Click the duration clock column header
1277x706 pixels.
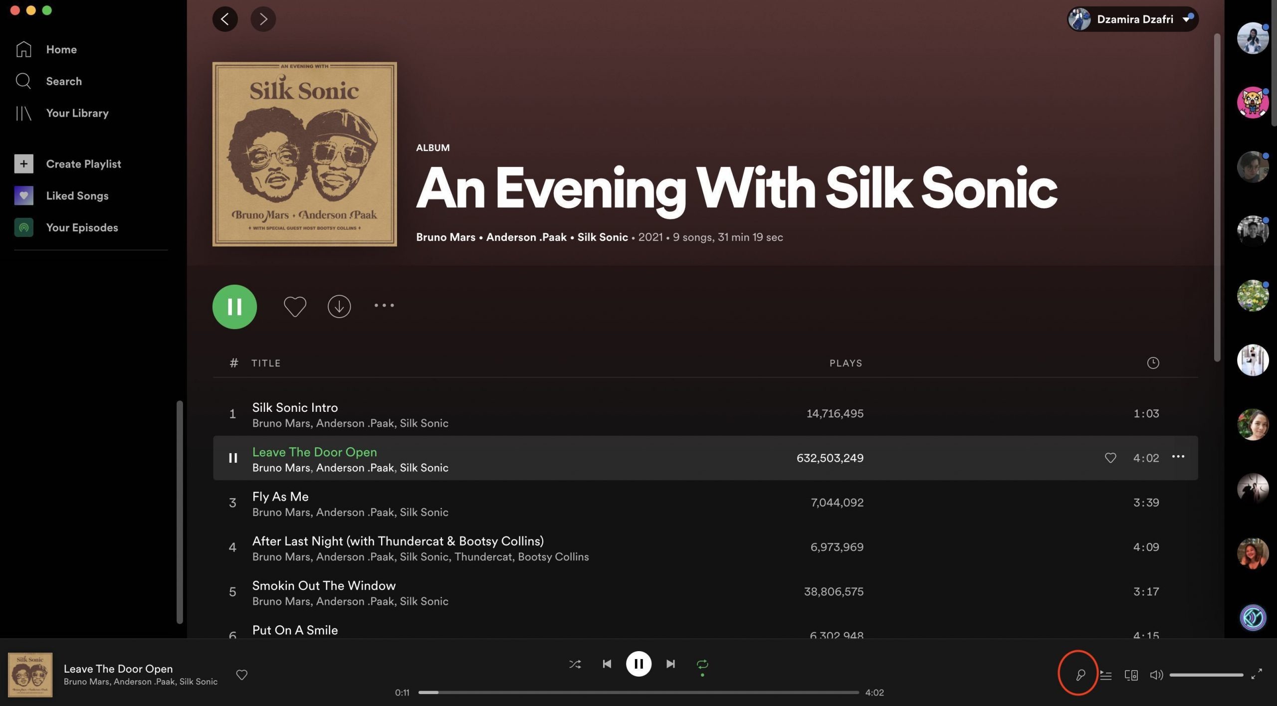tap(1153, 363)
